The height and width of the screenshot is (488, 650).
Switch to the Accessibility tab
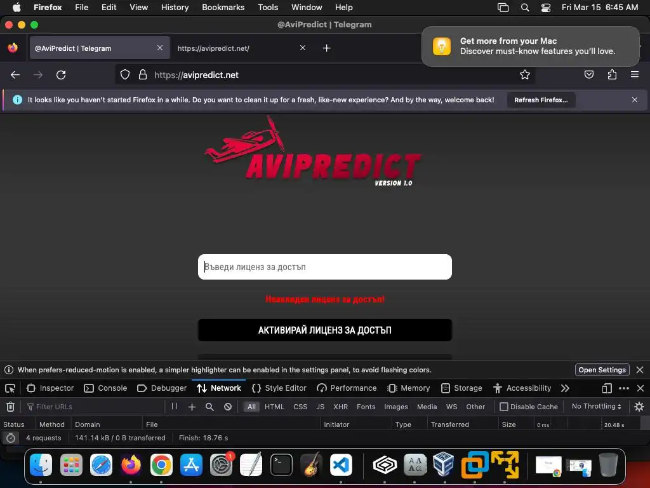click(x=522, y=388)
